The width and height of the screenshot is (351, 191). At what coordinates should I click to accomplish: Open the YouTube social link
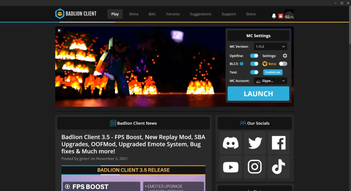[231, 167]
